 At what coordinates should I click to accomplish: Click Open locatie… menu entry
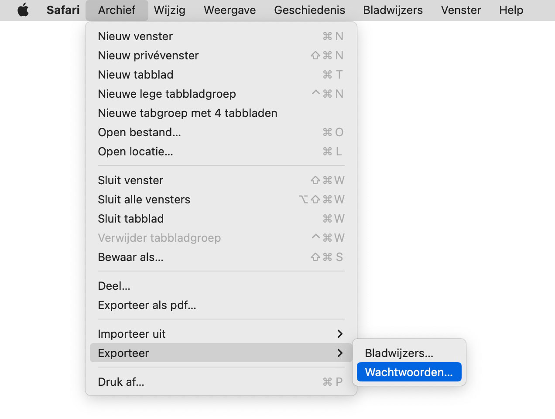click(221, 151)
